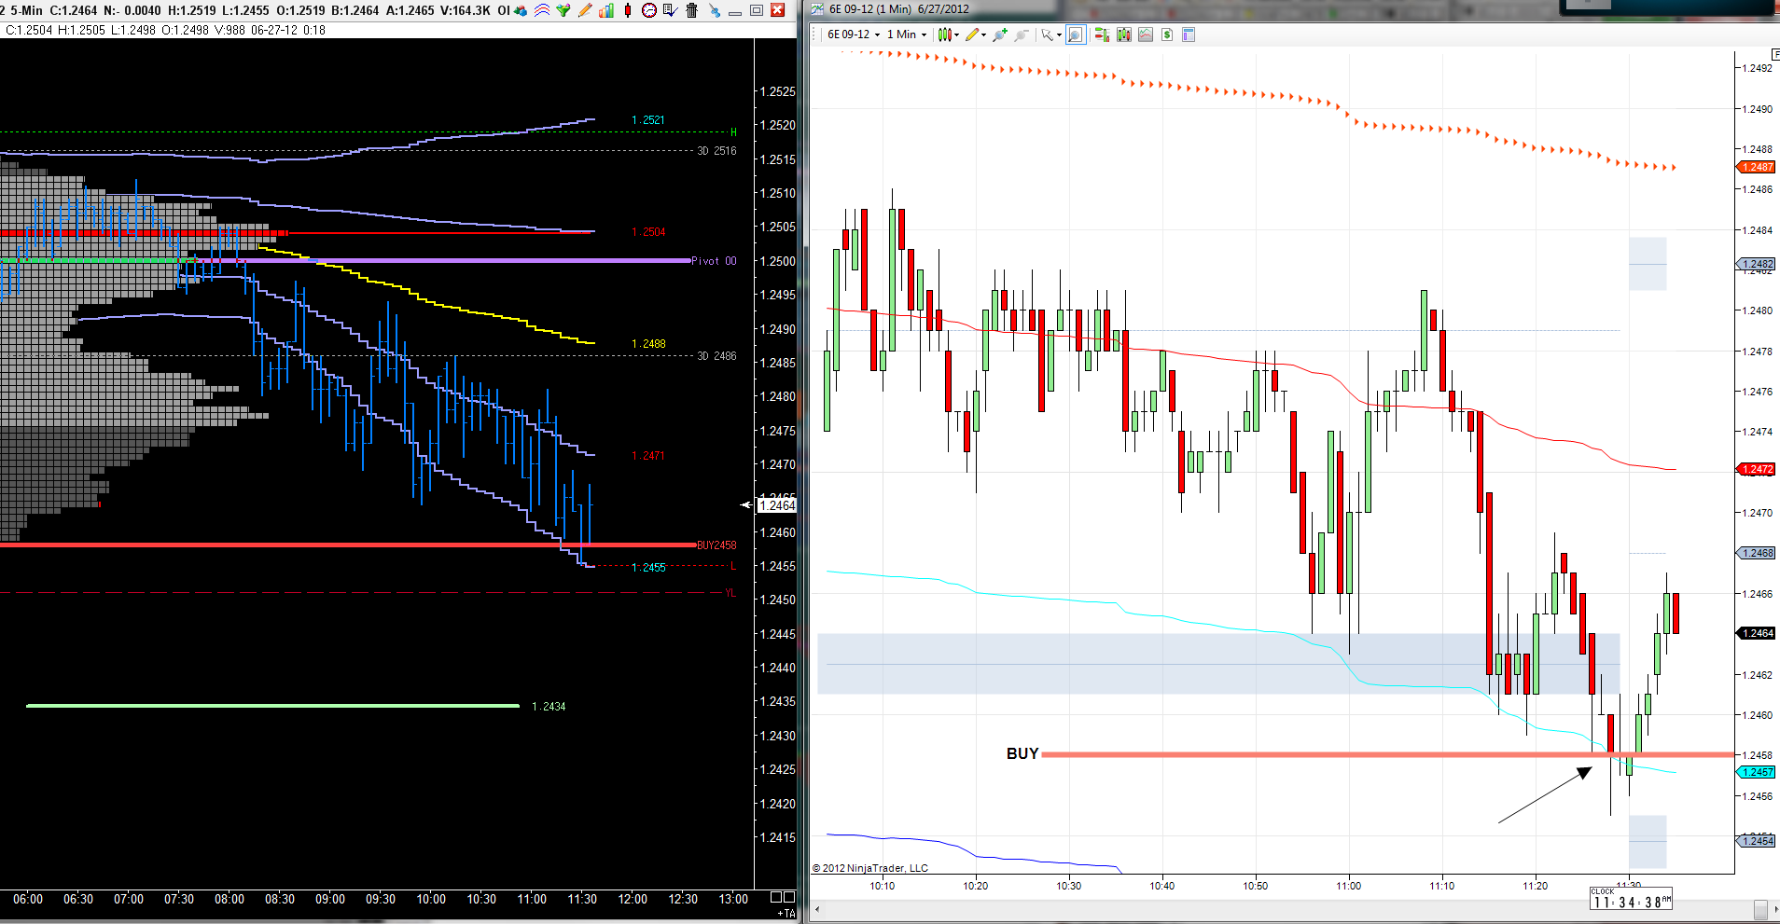Open the colored shapes objects tool
The height and width of the screenshot is (924, 1780).
pos(521,10)
